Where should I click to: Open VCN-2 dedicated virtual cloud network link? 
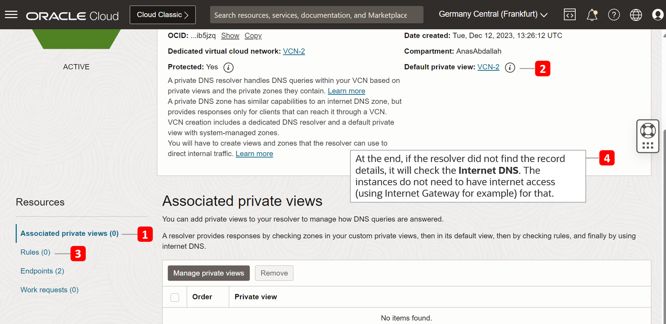[x=294, y=51]
